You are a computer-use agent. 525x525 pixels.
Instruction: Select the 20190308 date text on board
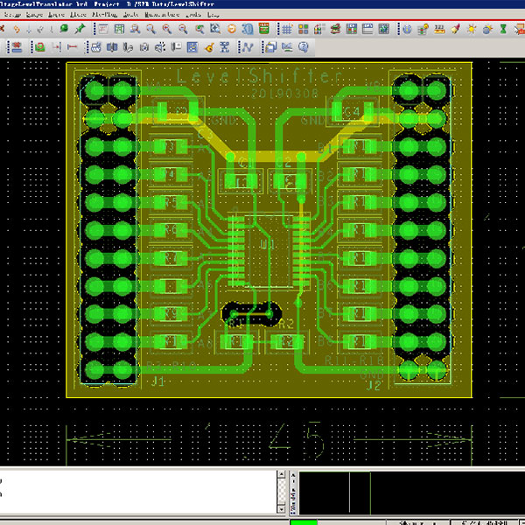(283, 94)
